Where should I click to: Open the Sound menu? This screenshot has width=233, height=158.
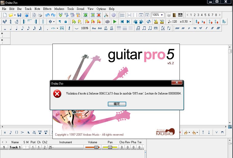pyautogui.click(x=80, y=9)
